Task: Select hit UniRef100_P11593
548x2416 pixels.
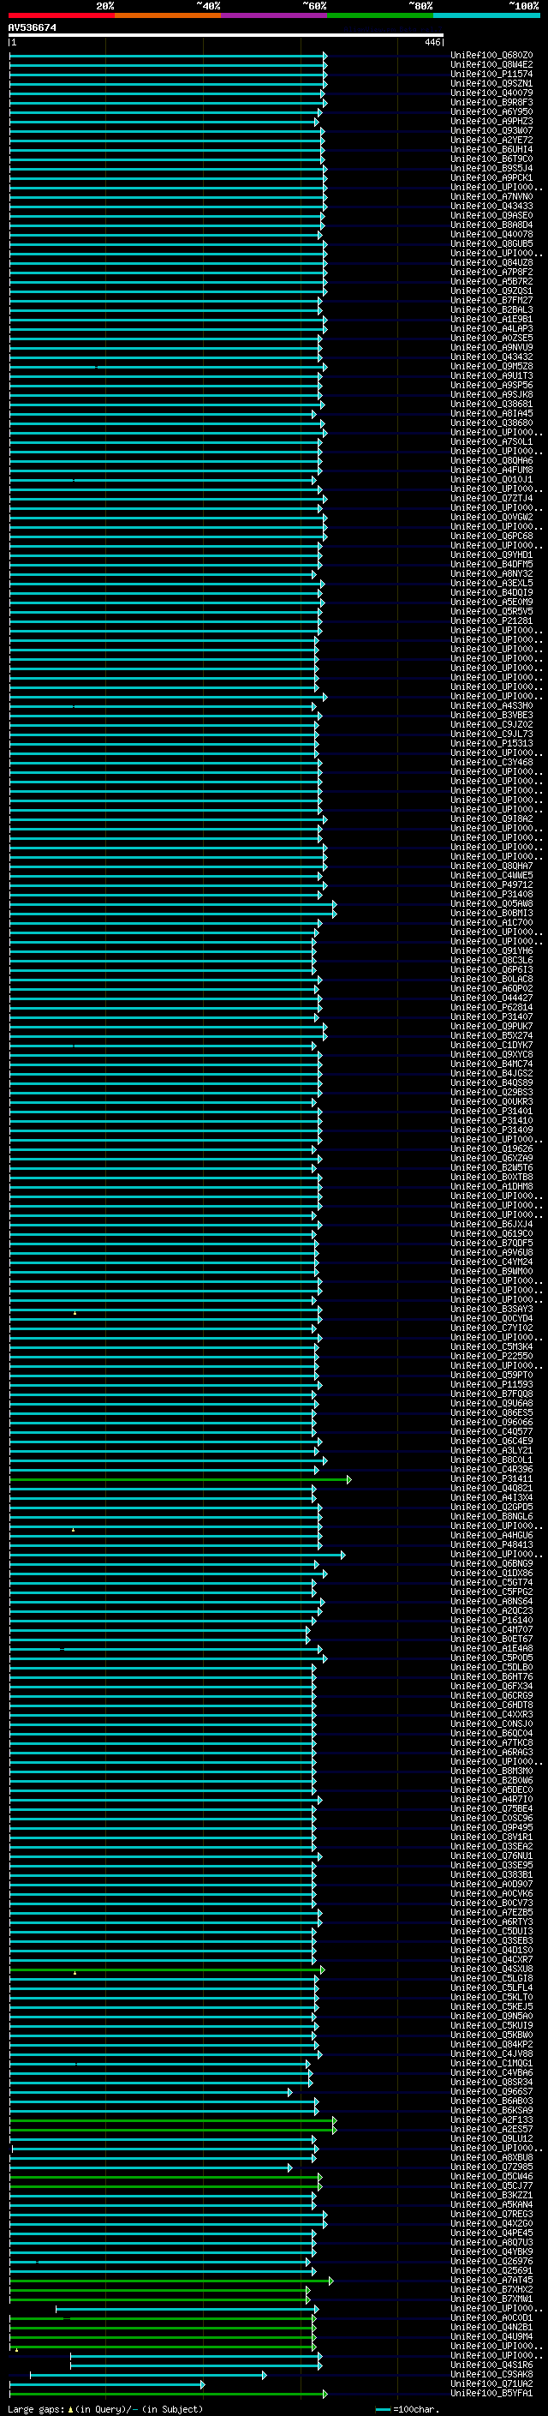Action: pyautogui.click(x=491, y=1384)
